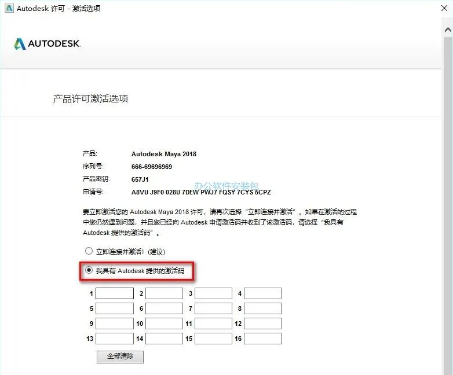Focus activation code field 4
The height and width of the screenshot is (375, 453).
[x=262, y=293]
